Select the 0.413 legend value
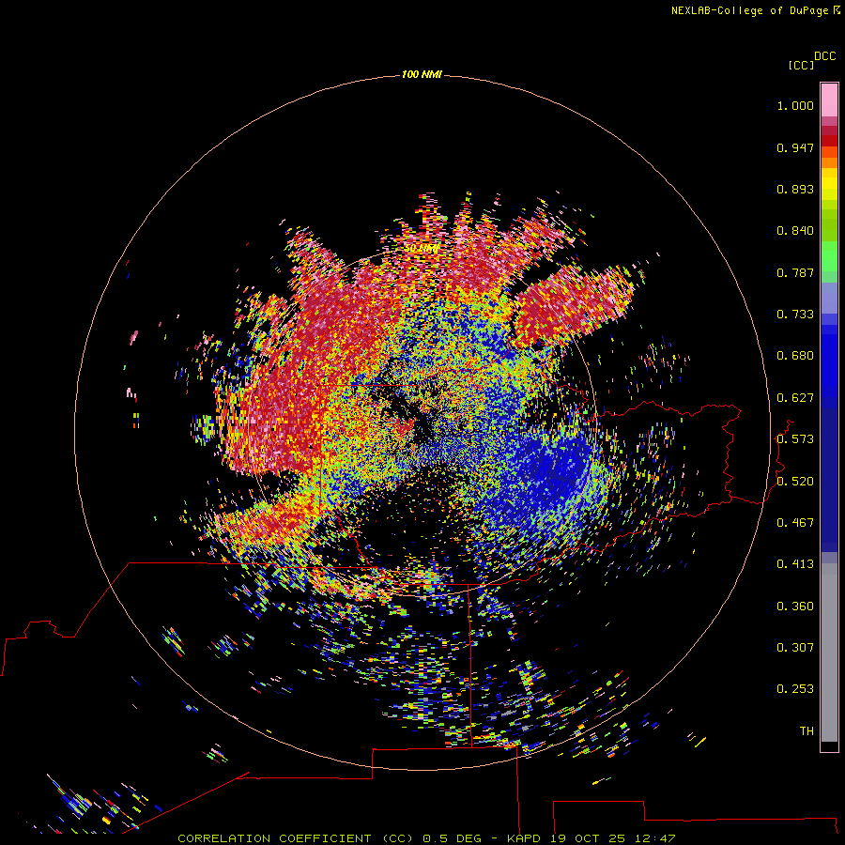The height and width of the screenshot is (845, 845). [795, 564]
